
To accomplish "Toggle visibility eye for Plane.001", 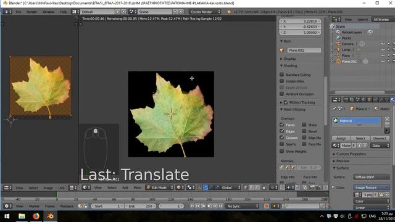I will (383, 62).
